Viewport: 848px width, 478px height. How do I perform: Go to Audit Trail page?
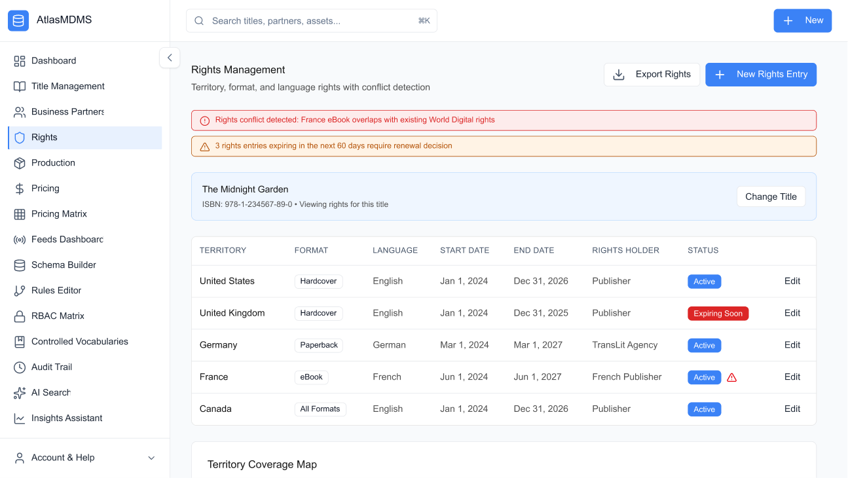coord(52,367)
